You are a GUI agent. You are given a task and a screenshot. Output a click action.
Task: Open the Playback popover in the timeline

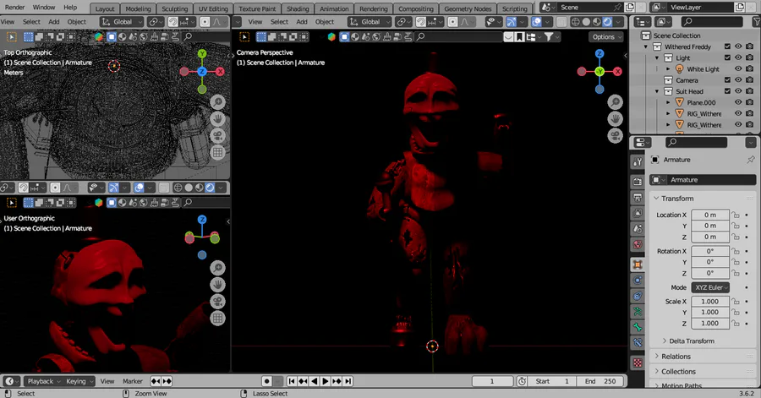(x=43, y=381)
